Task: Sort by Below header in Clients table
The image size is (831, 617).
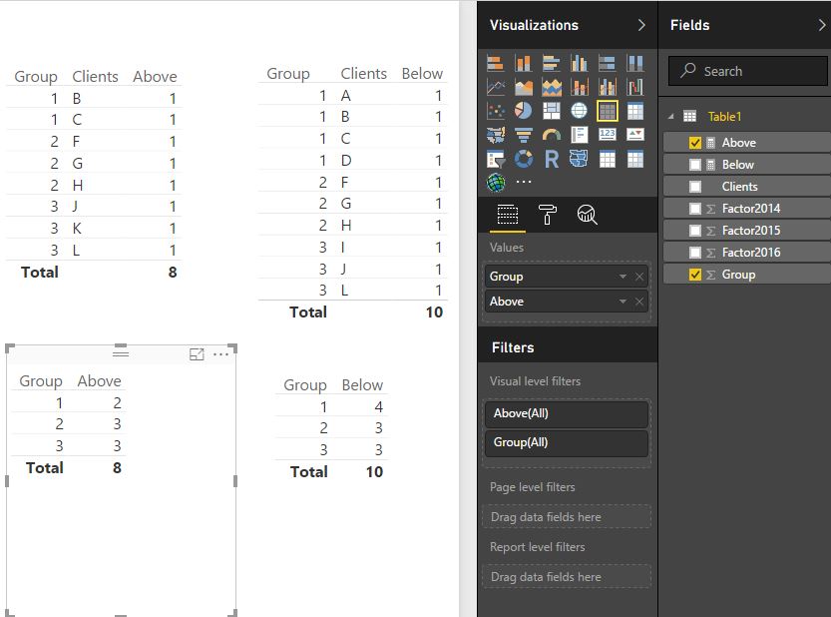Action: click(422, 73)
